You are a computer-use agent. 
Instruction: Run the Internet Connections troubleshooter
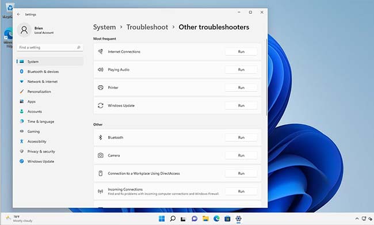pyautogui.click(x=241, y=52)
